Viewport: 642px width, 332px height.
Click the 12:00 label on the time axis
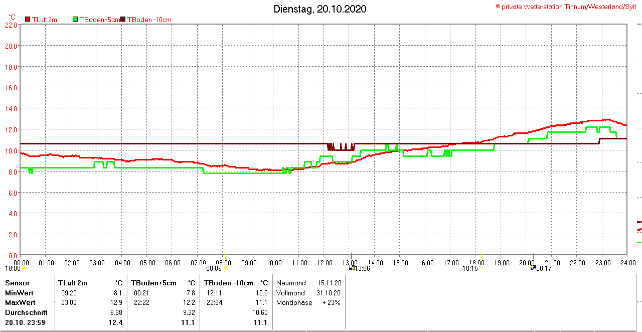click(325, 262)
